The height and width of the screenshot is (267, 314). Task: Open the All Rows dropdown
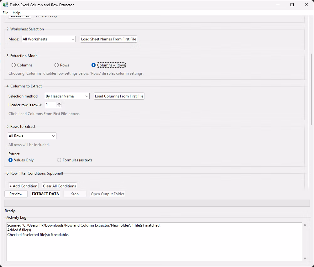tap(32, 136)
